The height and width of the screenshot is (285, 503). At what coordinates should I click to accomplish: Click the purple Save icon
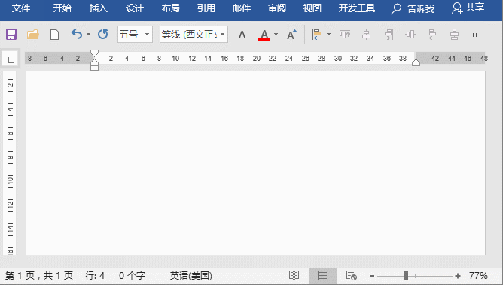(x=11, y=35)
